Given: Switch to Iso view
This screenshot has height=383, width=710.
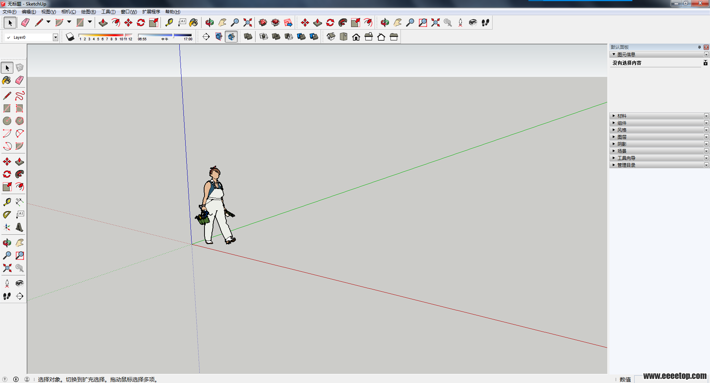Looking at the screenshot, I should (331, 37).
